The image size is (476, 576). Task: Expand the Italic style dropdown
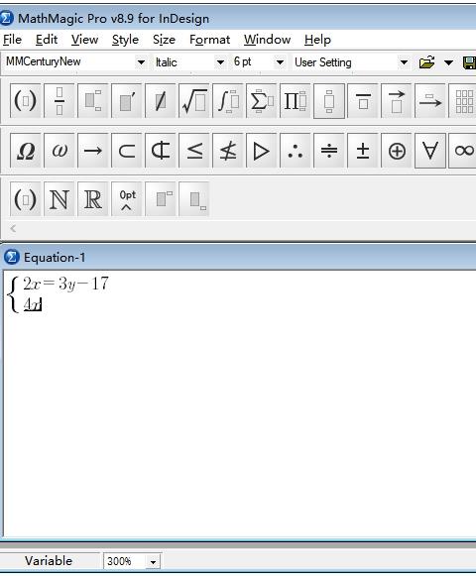tap(220, 62)
